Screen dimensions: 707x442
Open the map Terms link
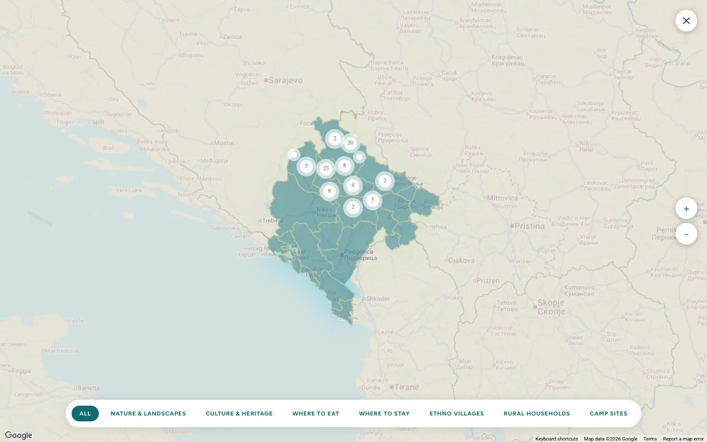pyautogui.click(x=650, y=439)
